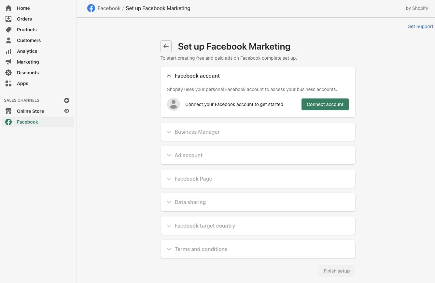This screenshot has height=283, width=435.
Task: Open Online Store in the sidebar
Action: (30, 111)
